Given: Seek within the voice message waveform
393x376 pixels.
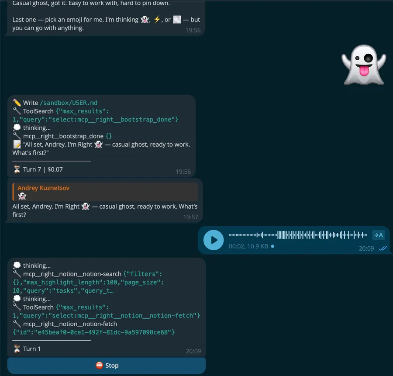Looking at the screenshot, I should point(298,235).
